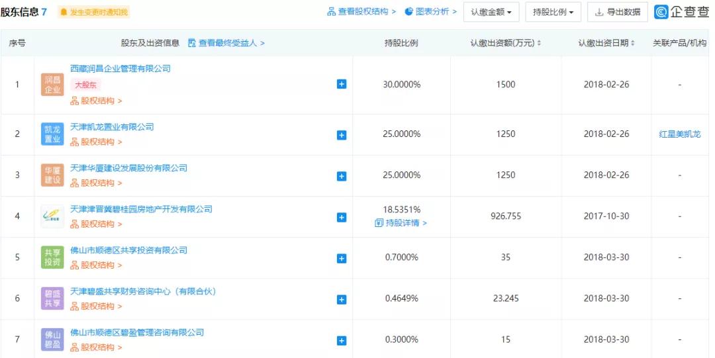Open 图表分析 chart analysis link
Viewport: 715px width, 358px height.
click(431, 12)
